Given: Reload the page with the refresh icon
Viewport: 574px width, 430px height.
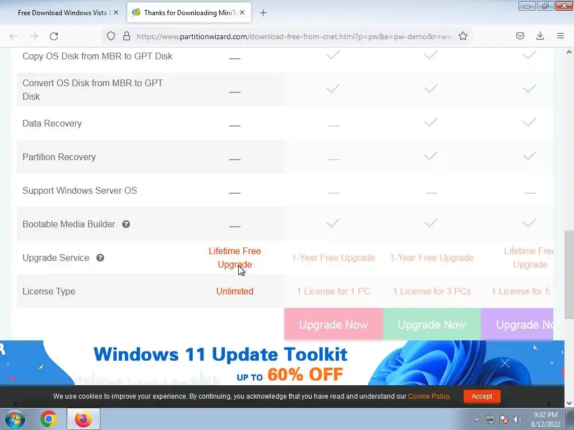Looking at the screenshot, I should (x=54, y=36).
